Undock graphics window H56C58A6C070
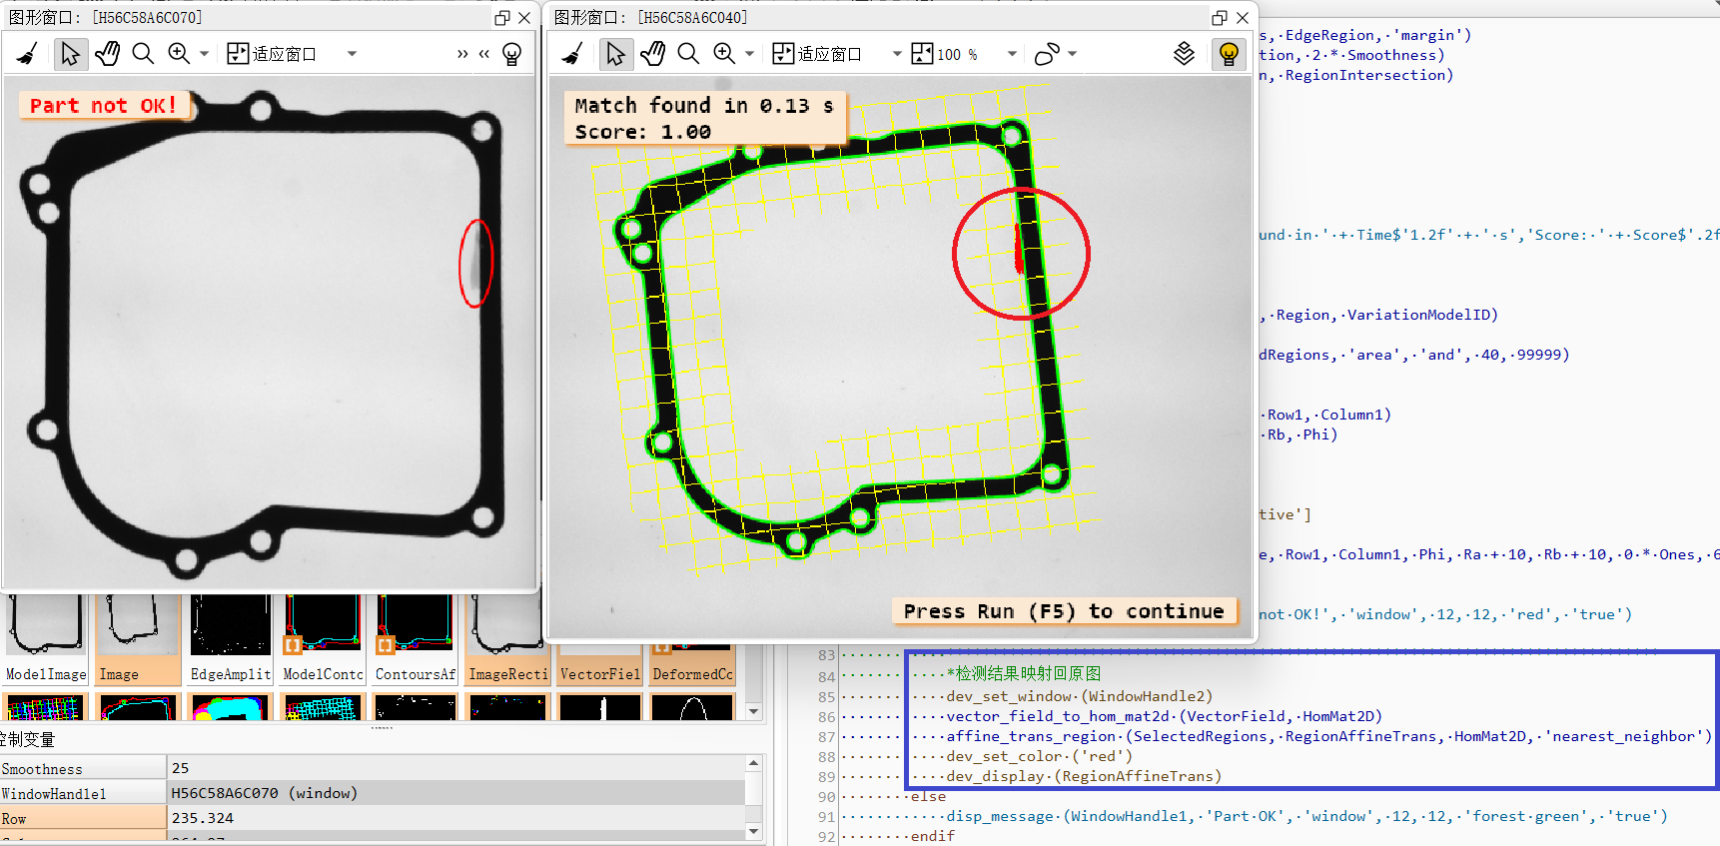The width and height of the screenshot is (1720, 846). [502, 18]
